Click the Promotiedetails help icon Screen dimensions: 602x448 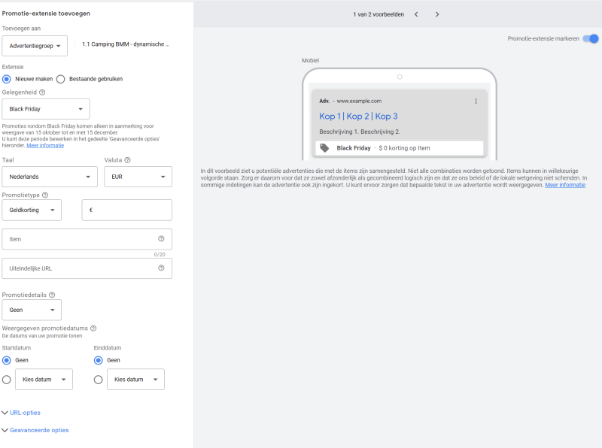51,295
